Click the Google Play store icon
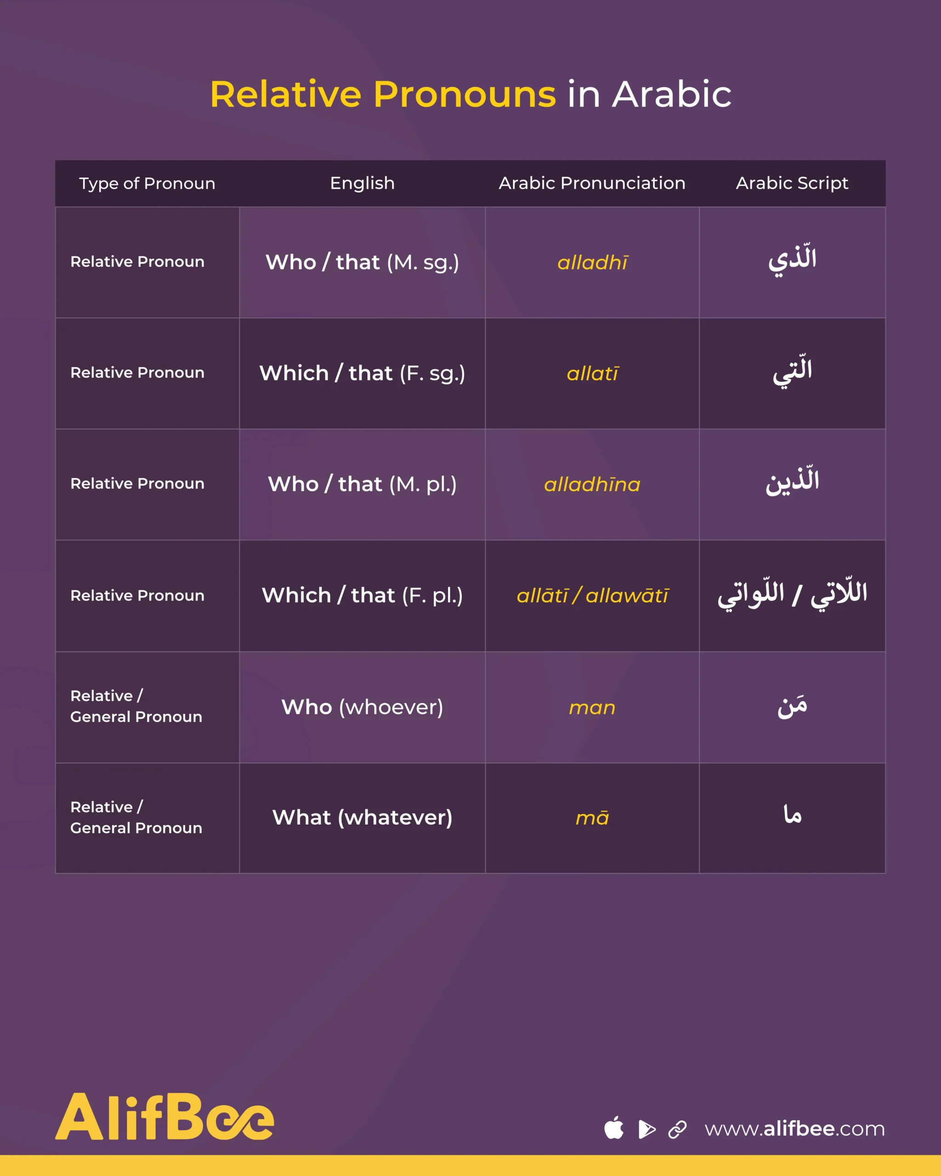This screenshot has height=1176, width=941. coord(646,1129)
